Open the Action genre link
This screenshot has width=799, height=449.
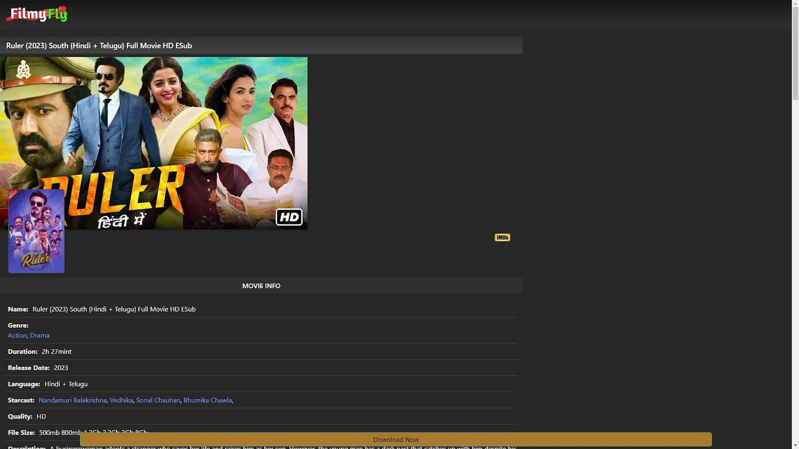point(17,335)
